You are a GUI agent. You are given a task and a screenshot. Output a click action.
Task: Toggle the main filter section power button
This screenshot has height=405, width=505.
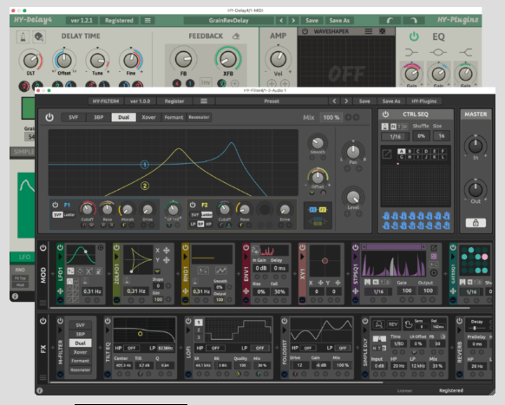49,117
